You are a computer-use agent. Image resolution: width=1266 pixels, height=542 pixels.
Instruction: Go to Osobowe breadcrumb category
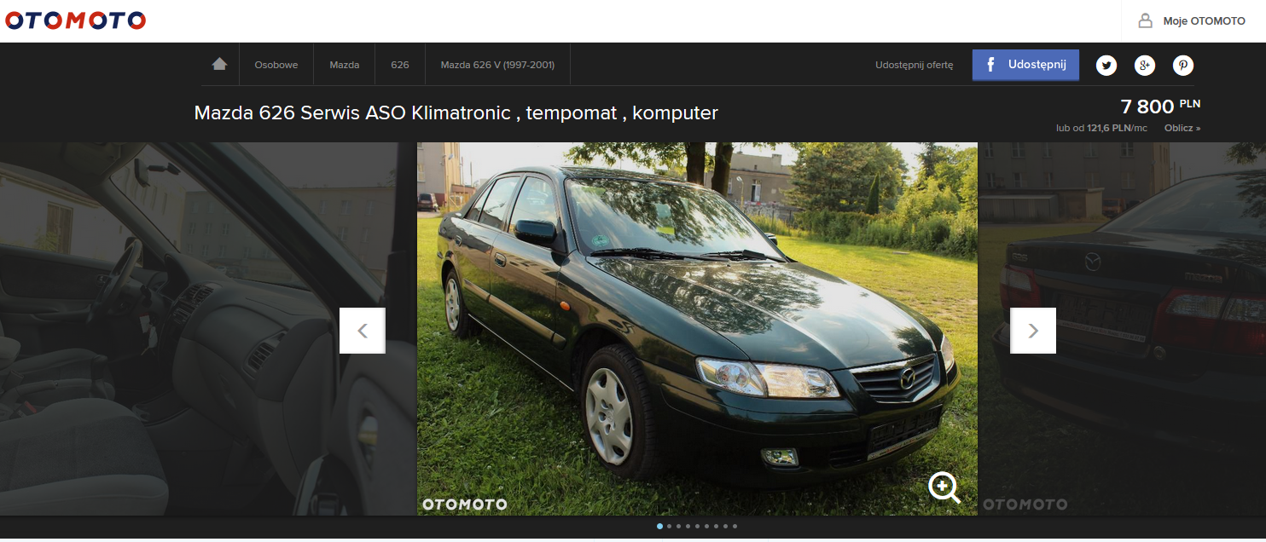pos(276,65)
